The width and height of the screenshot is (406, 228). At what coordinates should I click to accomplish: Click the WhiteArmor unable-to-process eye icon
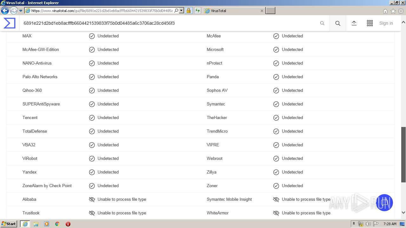tap(276, 213)
